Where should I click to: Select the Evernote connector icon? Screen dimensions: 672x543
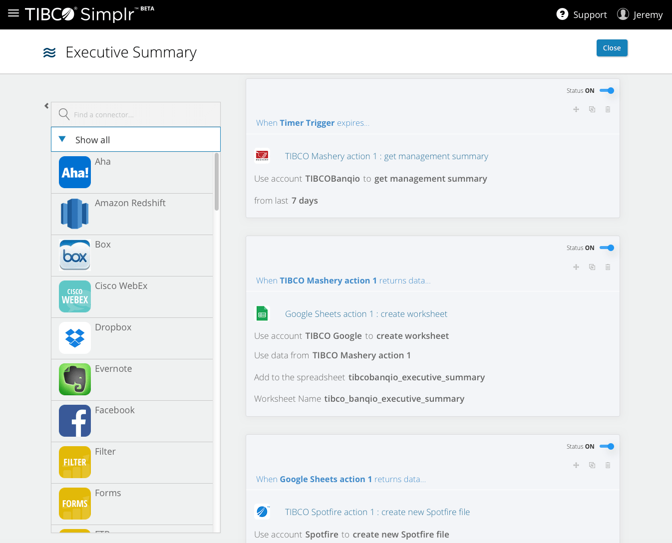click(x=75, y=379)
